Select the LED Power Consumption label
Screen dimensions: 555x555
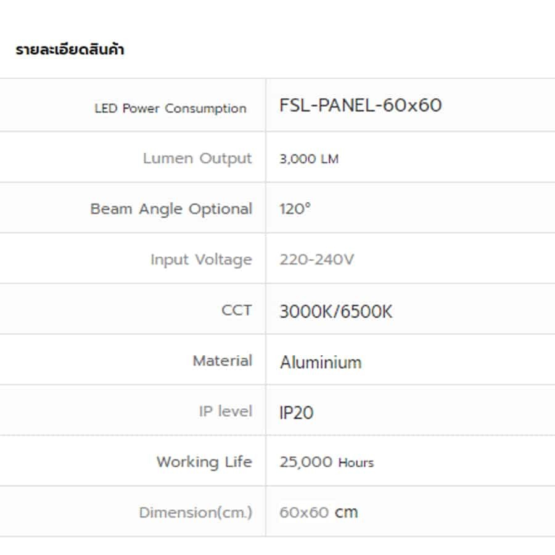[171, 108]
